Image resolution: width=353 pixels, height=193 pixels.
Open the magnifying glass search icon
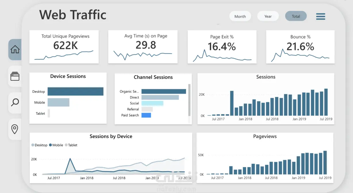(15, 102)
